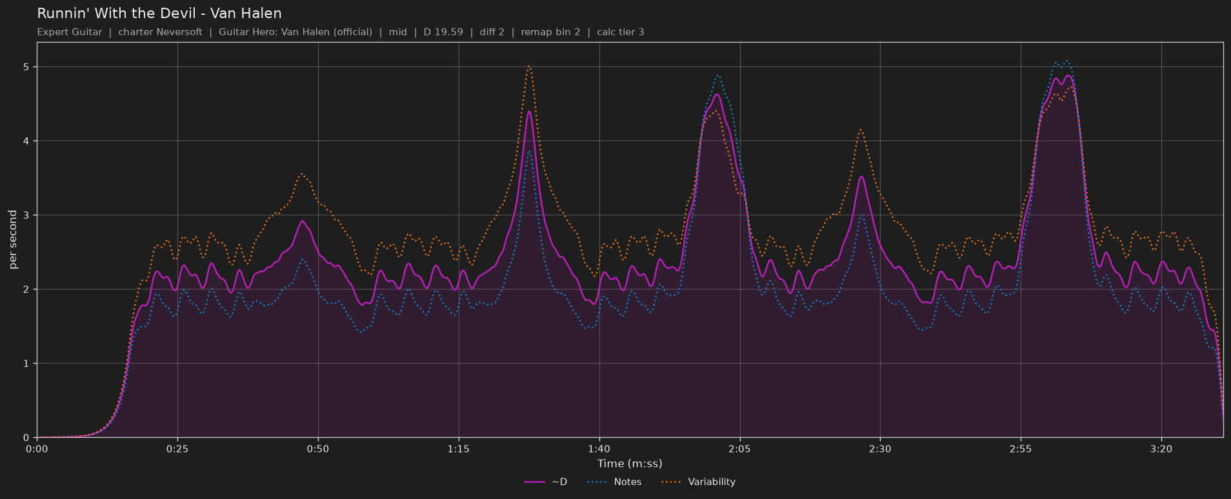Click the '1:15' x-axis tick label

point(459,449)
